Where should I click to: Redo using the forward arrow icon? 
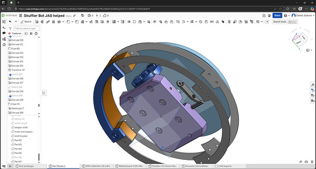click(x=16, y=22)
